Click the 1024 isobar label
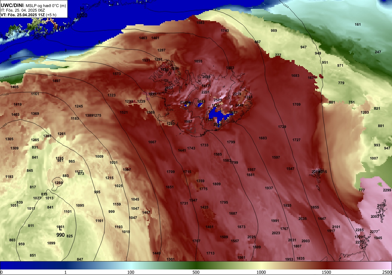The width and height of the screenshot is (392, 275). point(286,6)
